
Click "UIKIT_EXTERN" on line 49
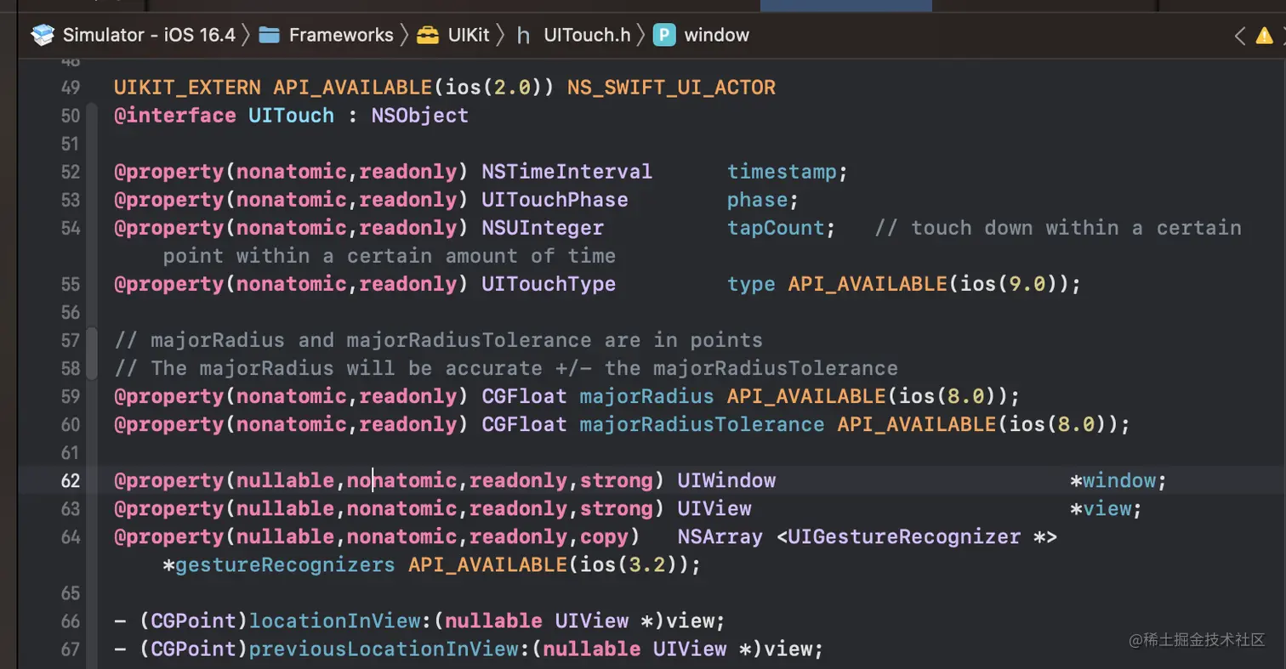tap(187, 88)
